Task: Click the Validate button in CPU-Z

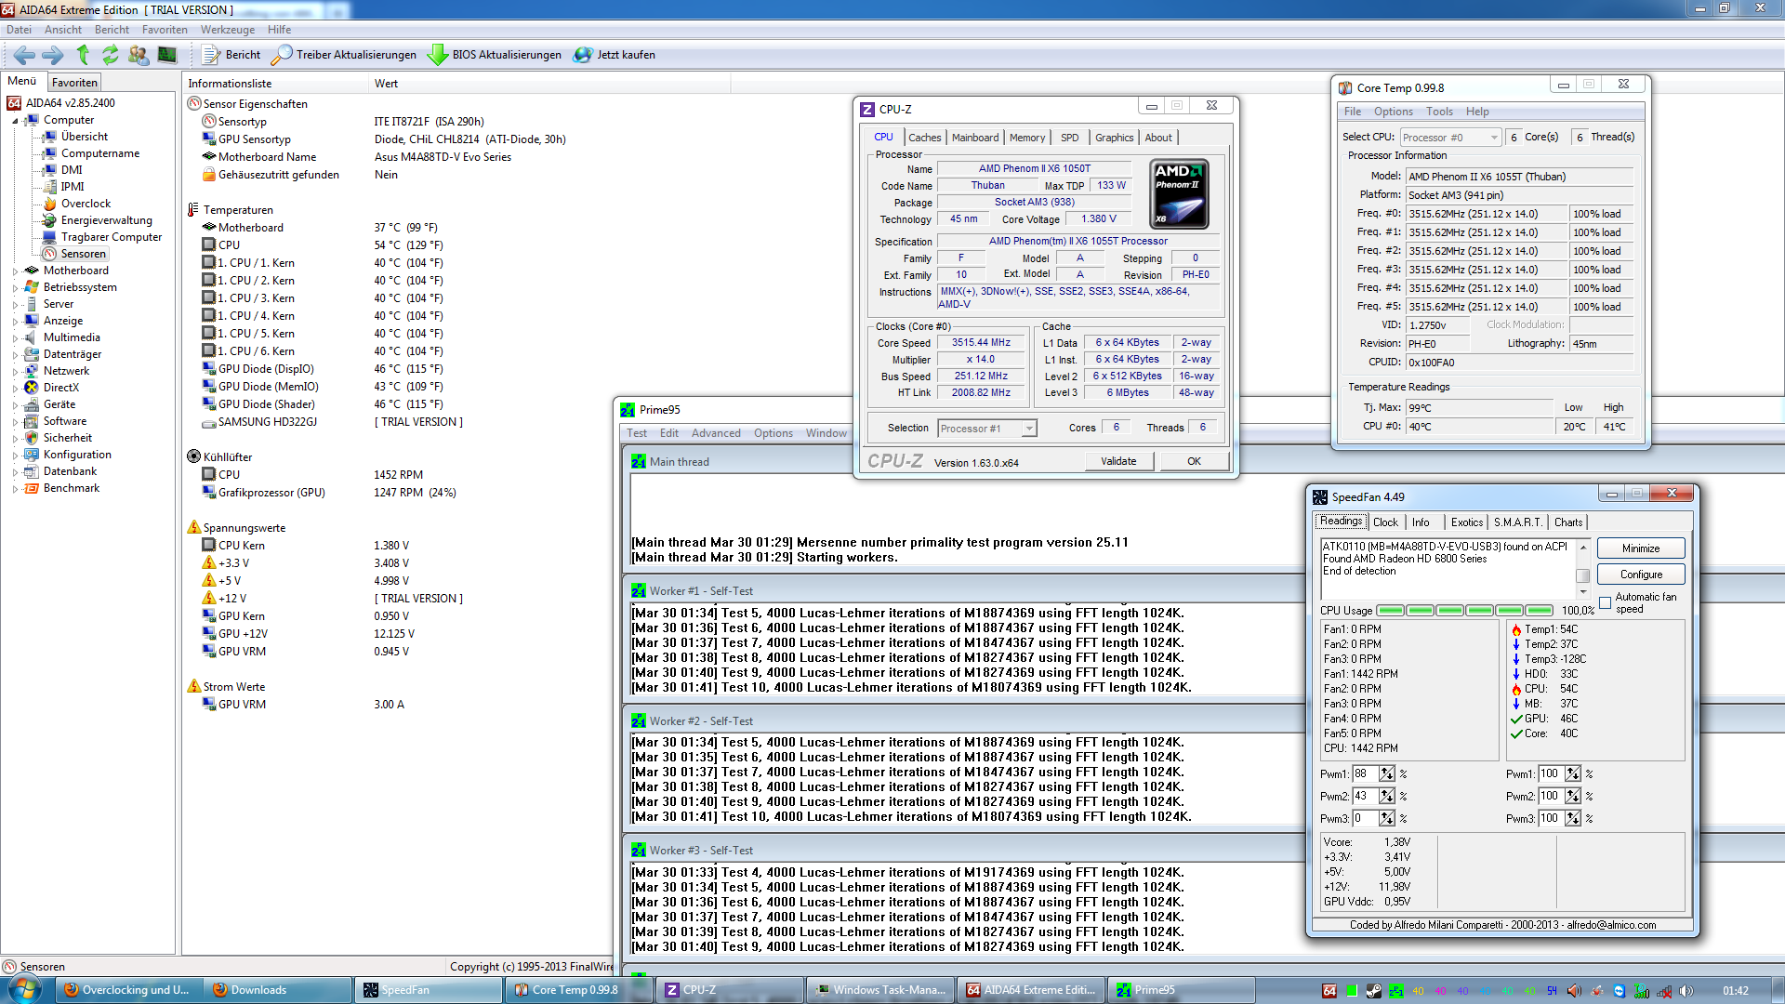Action: coord(1117,461)
